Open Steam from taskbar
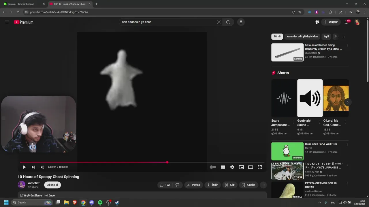 click(x=117, y=202)
